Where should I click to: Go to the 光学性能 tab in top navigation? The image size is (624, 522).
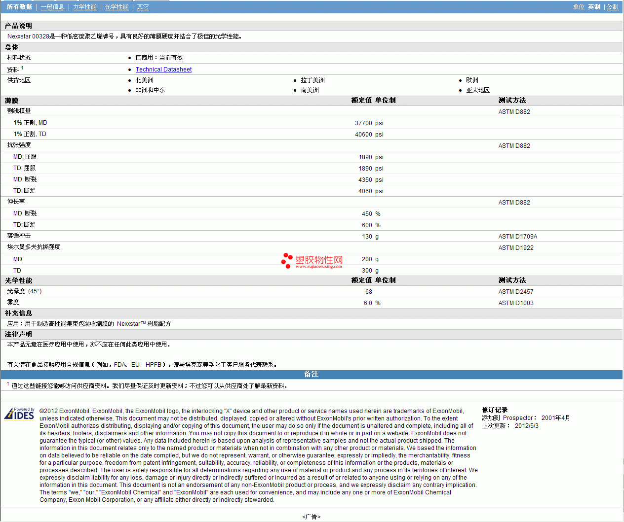[117, 7]
